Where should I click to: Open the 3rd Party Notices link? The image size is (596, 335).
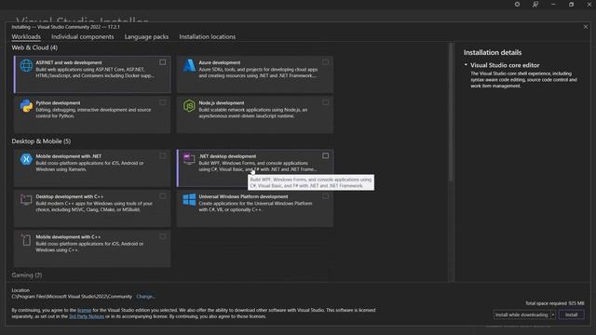(87, 316)
